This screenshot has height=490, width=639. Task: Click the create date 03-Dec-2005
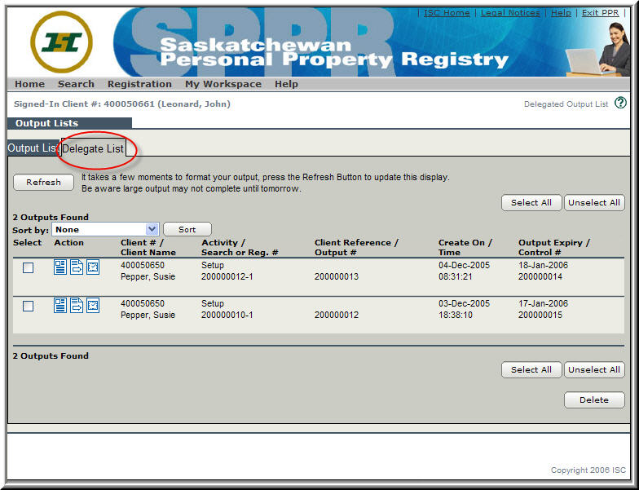(x=465, y=303)
